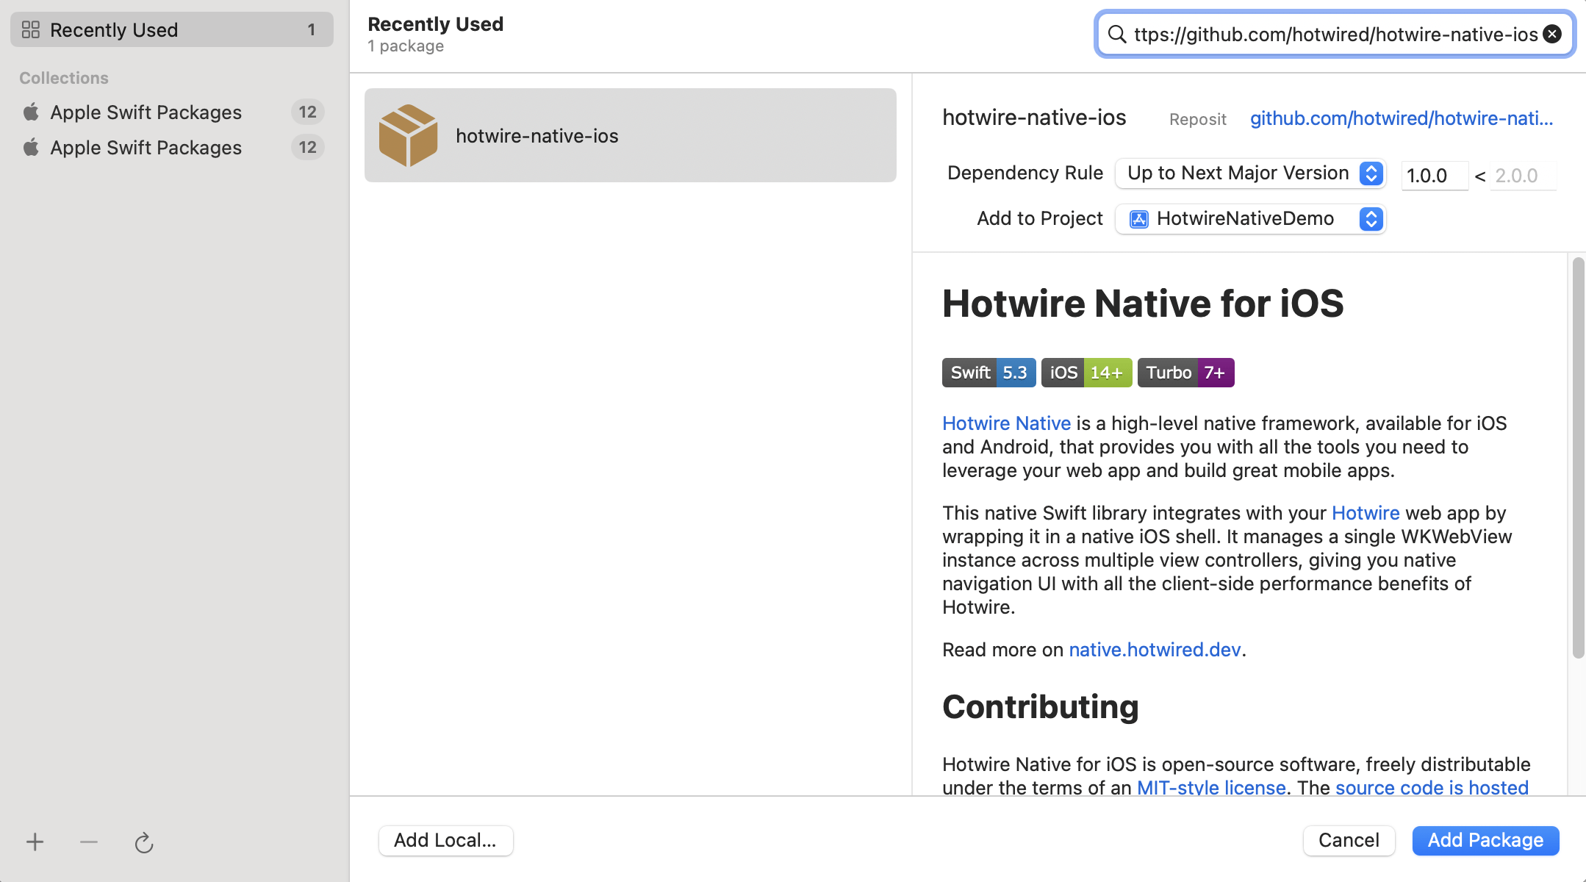Click the Recently Used grid icon
This screenshot has height=882, width=1586.
pyautogui.click(x=31, y=29)
